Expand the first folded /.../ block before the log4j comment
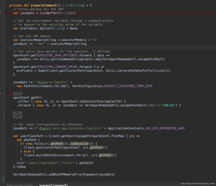This screenshot has width=216, height=186. coord(4,113)
